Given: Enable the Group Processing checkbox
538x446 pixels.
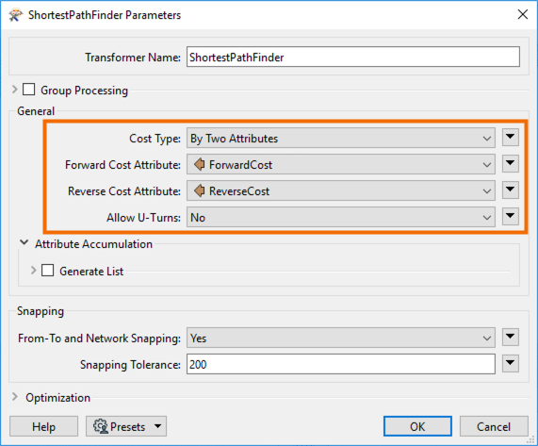Looking at the screenshot, I should pyautogui.click(x=29, y=90).
